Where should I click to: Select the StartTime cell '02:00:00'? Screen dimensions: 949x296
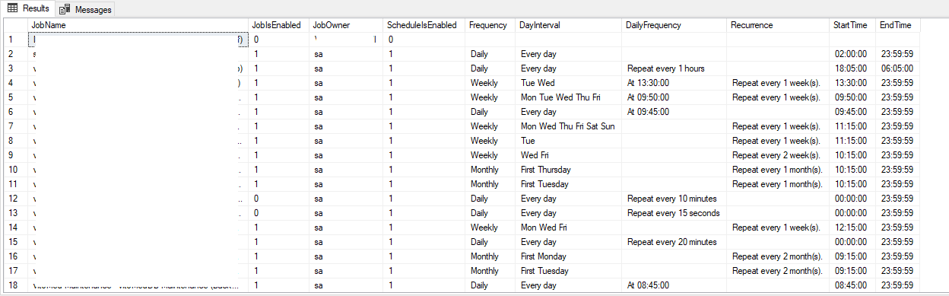(852, 54)
